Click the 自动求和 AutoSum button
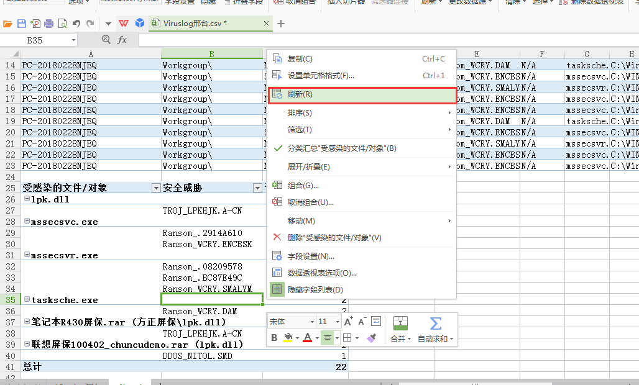 [x=435, y=329]
